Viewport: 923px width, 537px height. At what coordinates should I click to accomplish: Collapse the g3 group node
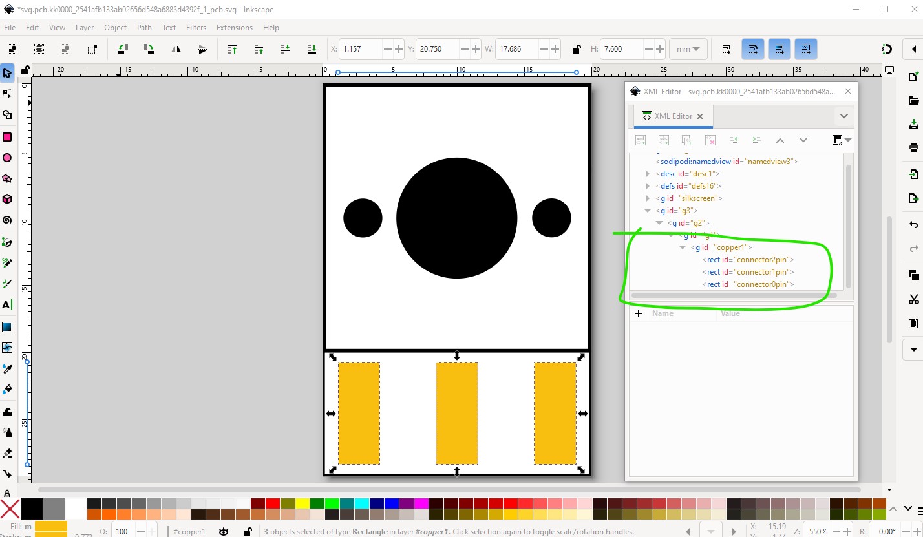[x=648, y=211]
